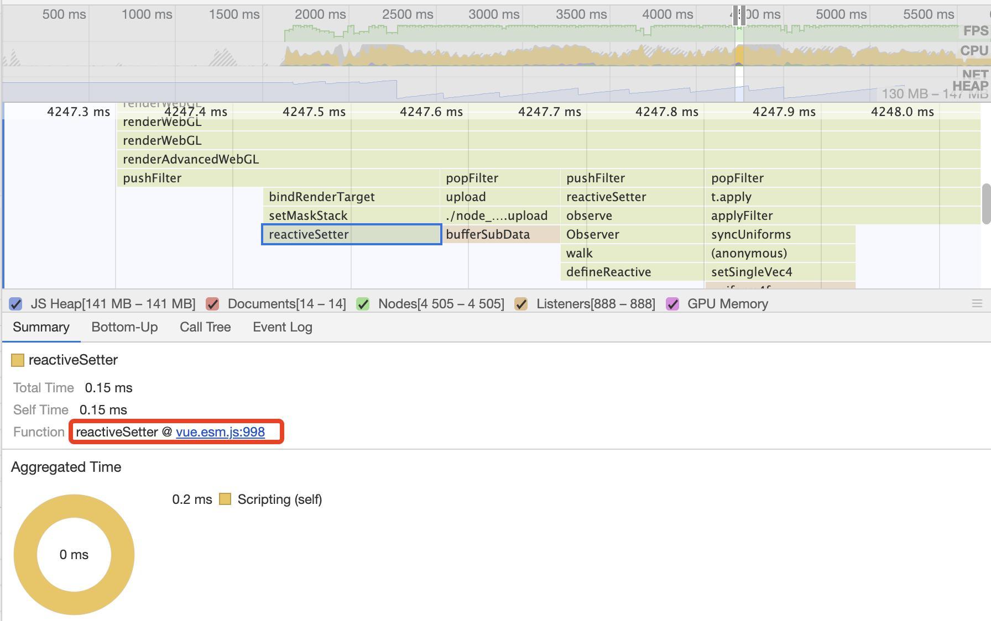Switch to the Bottom-Up tab
This screenshot has height=621, width=991.
point(124,327)
